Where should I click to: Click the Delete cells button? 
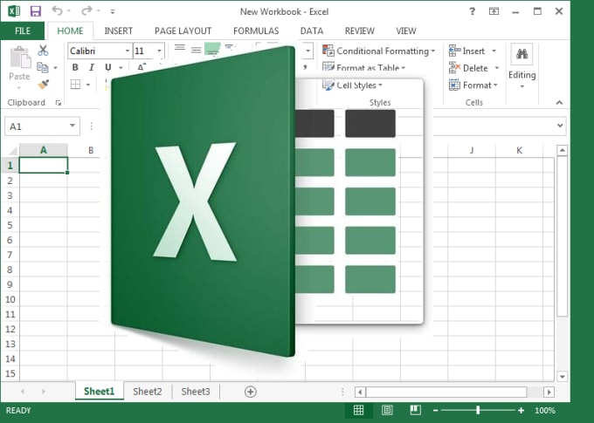[468, 68]
